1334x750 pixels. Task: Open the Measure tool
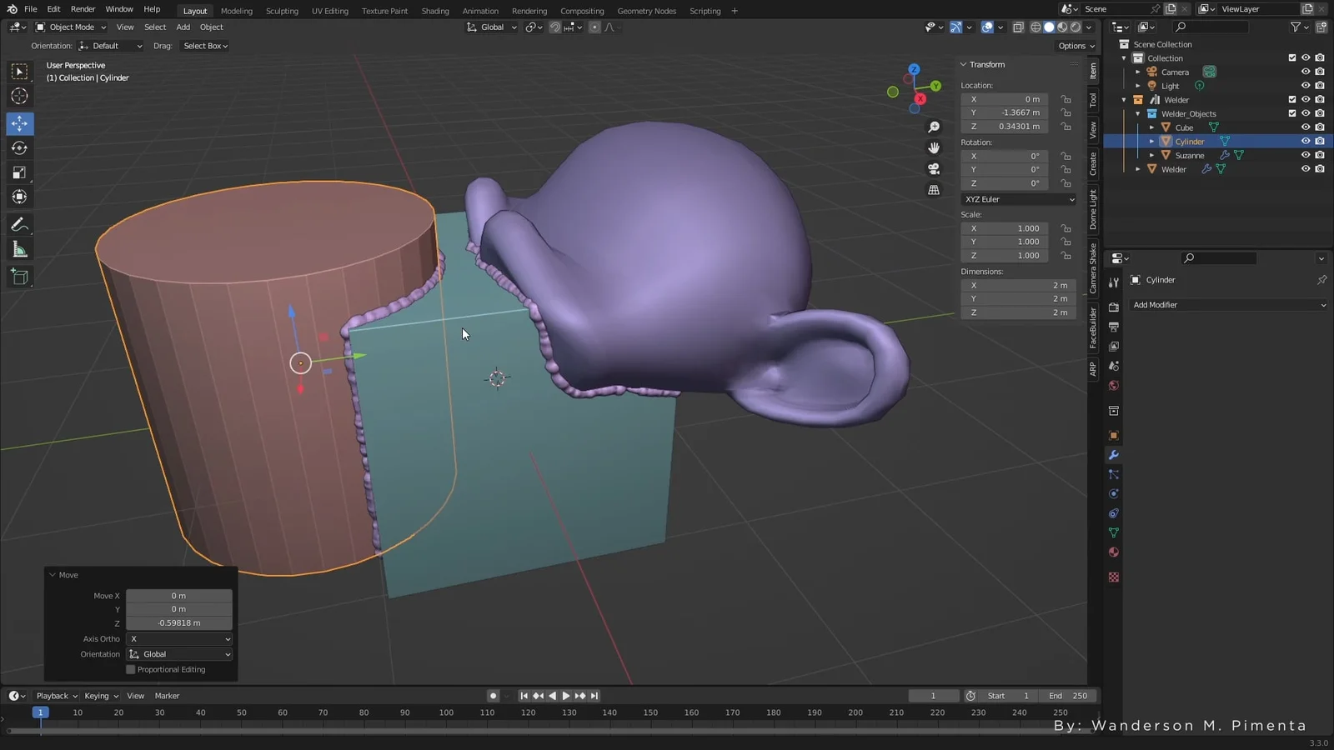(x=19, y=249)
